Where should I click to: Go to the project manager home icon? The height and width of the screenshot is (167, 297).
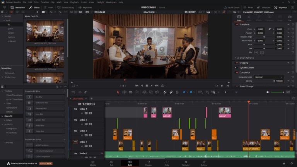(x=284, y=164)
